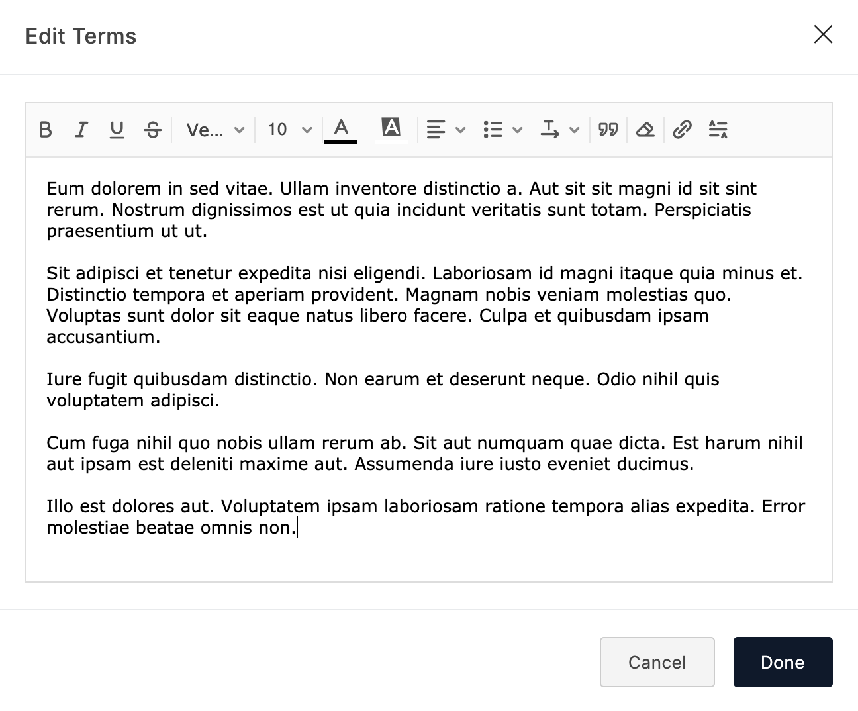Click in the terms text editor area
The height and width of the screenshot is (711, 858).
(429, 369)
